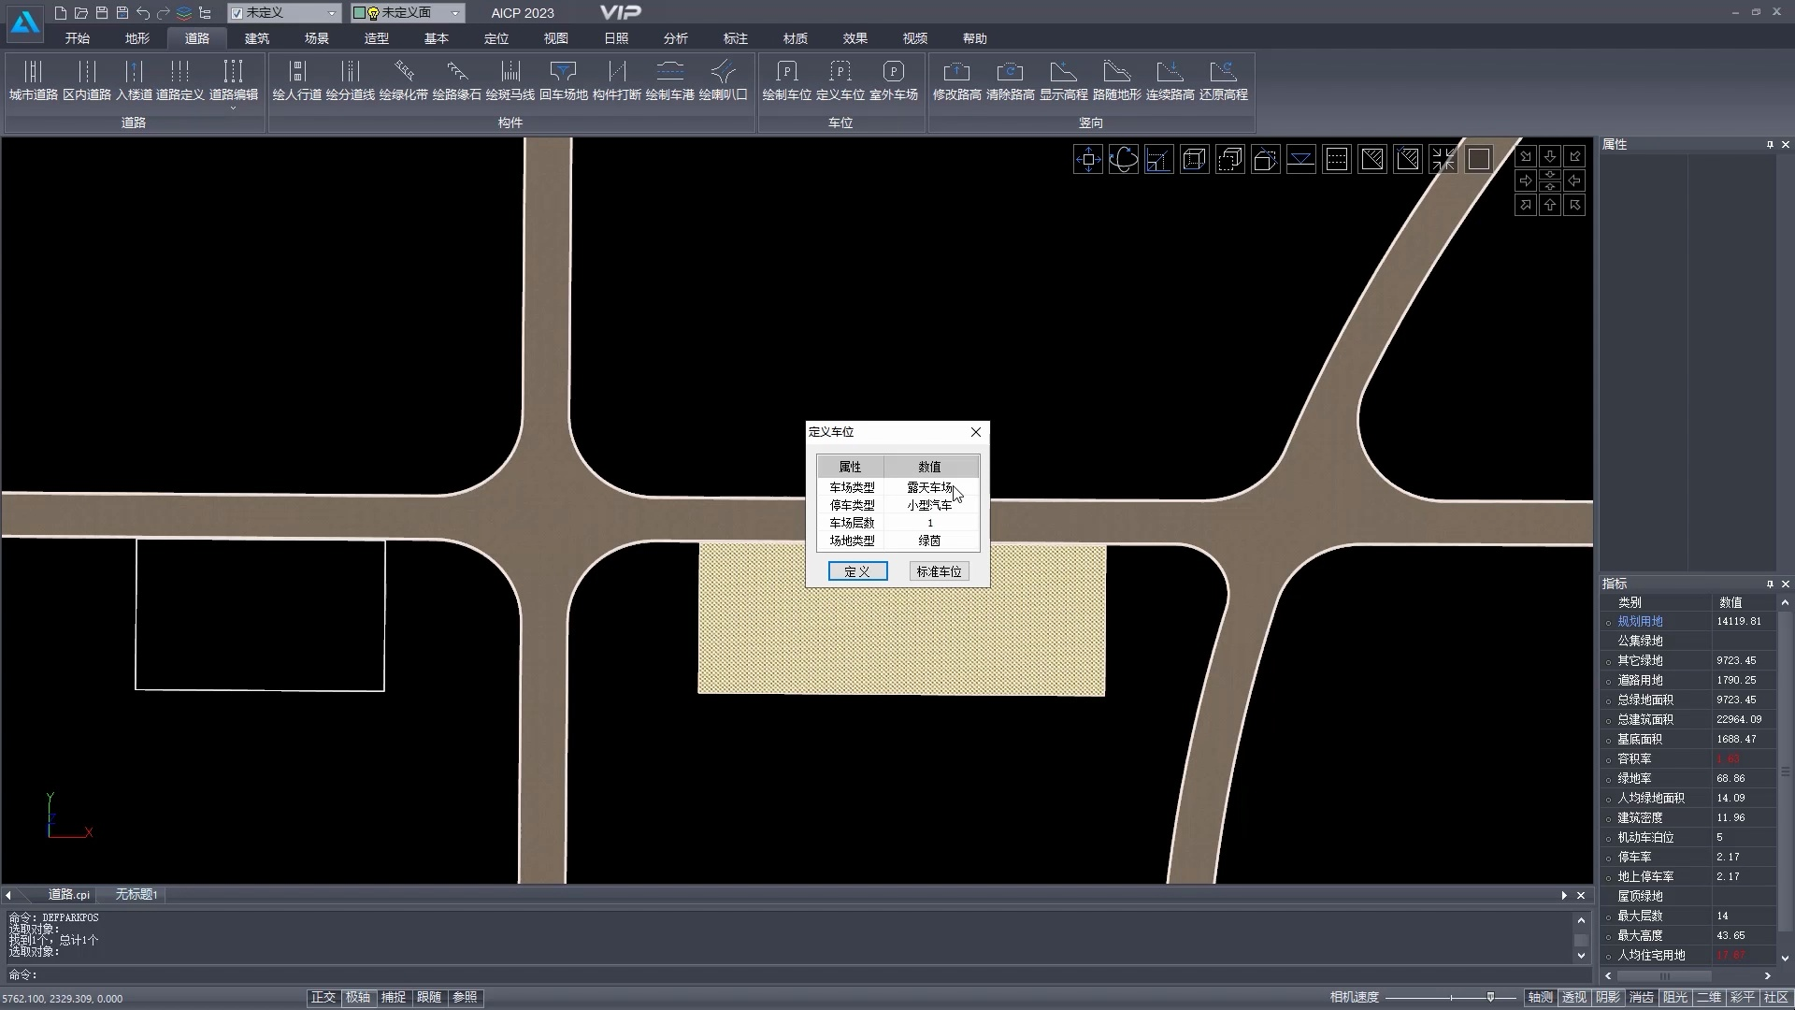Click the 定义 button in dialog
Image resolution: width=1795 pixels, height=1010 pixels.
point(857,571)
